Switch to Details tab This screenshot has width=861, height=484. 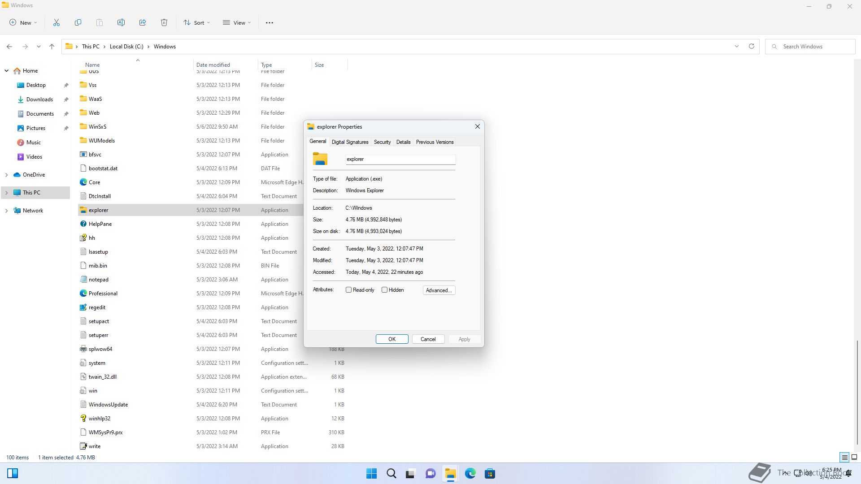pyautogui.click(x=403, y=142)
